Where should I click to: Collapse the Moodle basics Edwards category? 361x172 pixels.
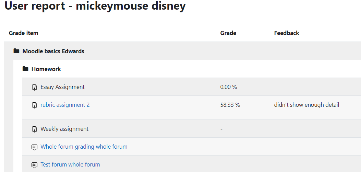[53, 51]
